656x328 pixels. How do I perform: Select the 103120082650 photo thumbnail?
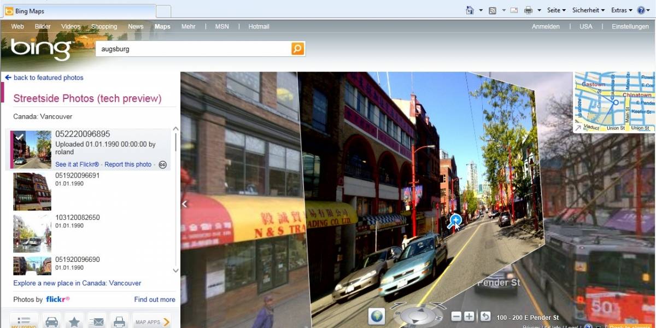click(32, 233)
